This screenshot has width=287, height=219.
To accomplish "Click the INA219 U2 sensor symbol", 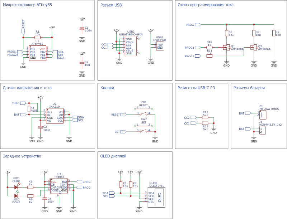I will 55,116.
